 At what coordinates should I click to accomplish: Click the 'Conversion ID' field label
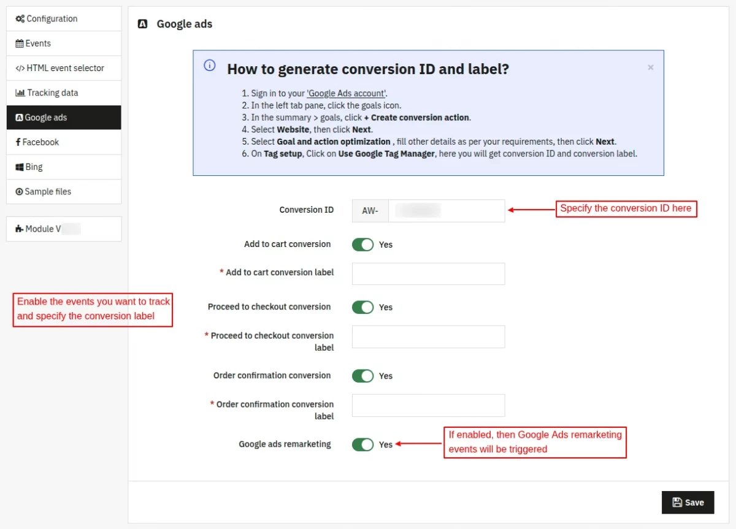tap(307, 210)
